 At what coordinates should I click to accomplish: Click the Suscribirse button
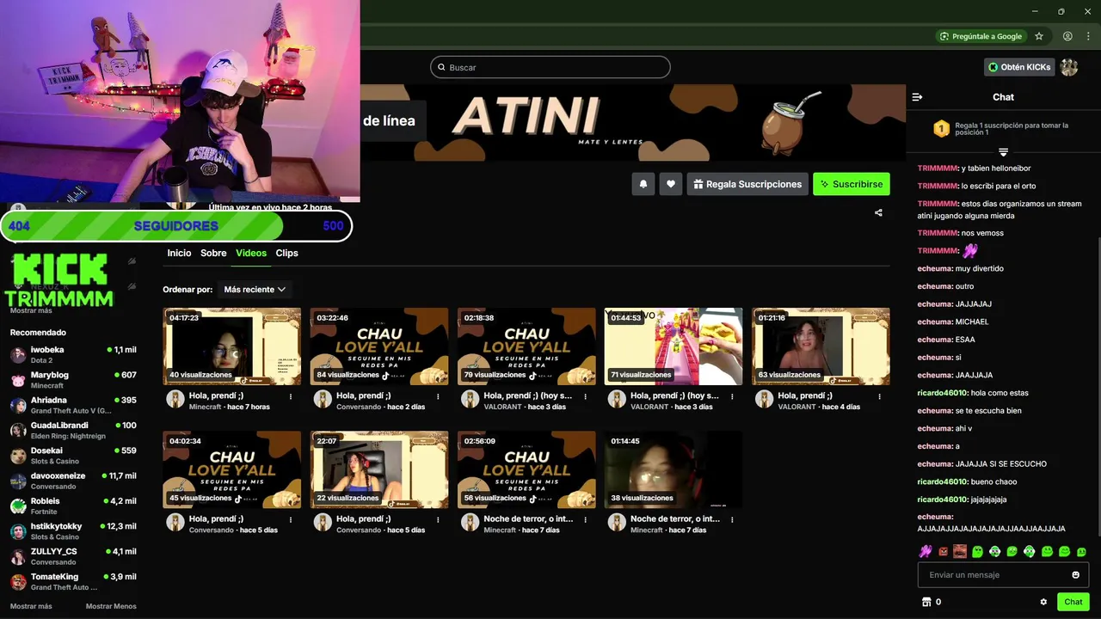click(851, 184)
